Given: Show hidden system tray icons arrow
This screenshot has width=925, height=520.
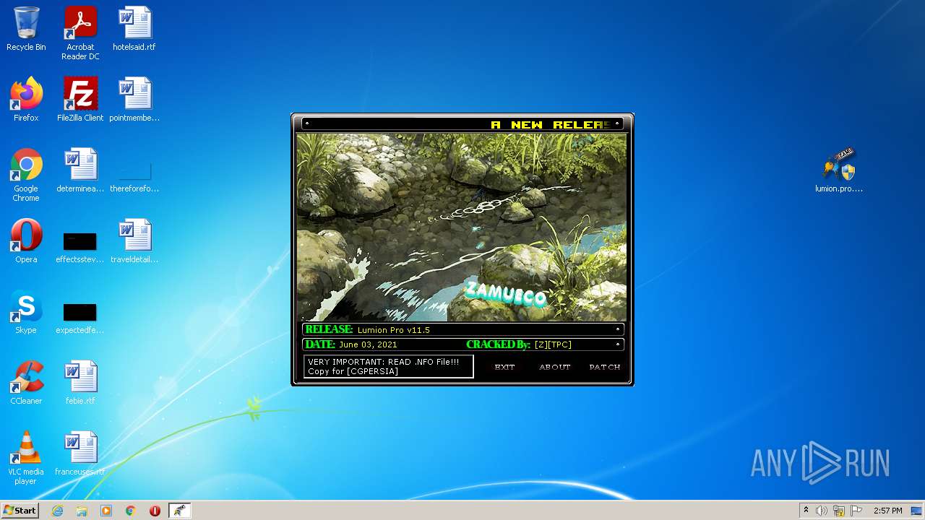Looking at the screenshot, I should [806, 511].
